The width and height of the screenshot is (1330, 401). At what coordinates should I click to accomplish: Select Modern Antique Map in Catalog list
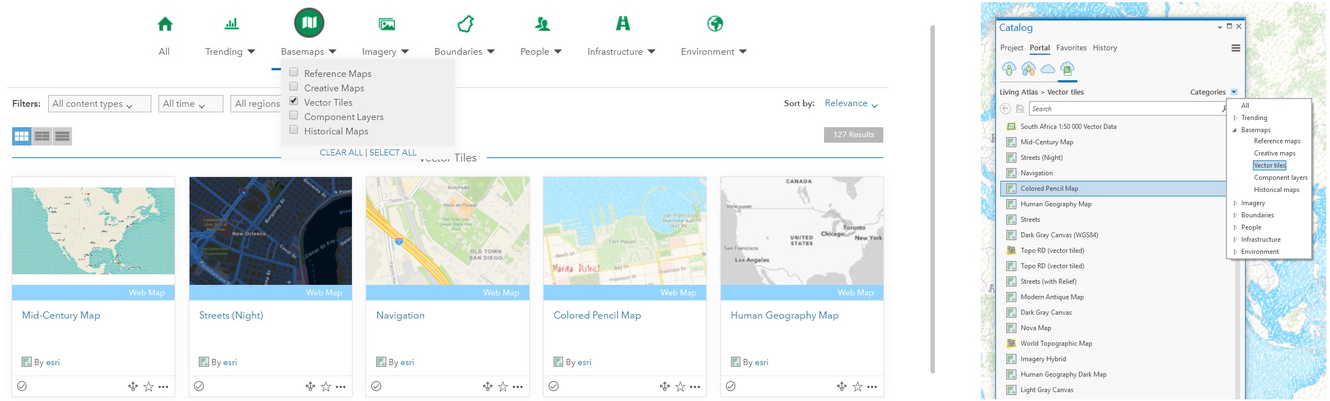coord(1052,297)
